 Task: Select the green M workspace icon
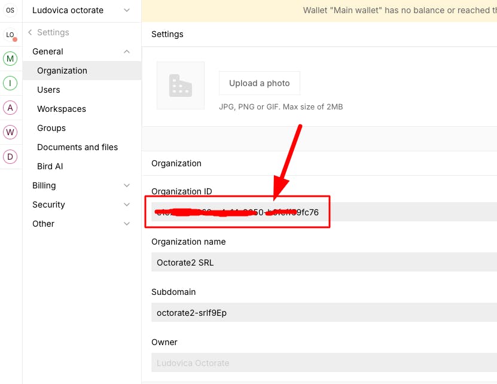10,59
